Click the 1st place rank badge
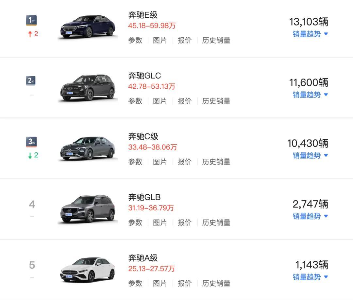The image size is (353, 300). (31, 20)
